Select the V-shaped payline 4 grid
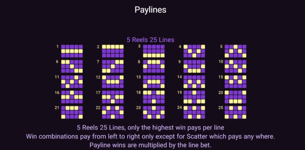 194,51
